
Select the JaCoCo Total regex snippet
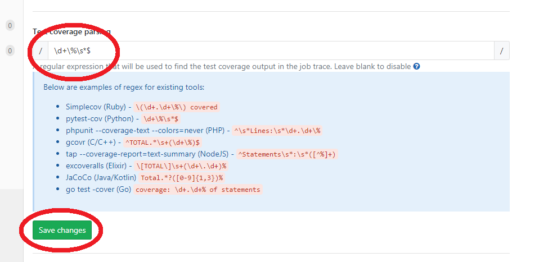pos(182,178)
